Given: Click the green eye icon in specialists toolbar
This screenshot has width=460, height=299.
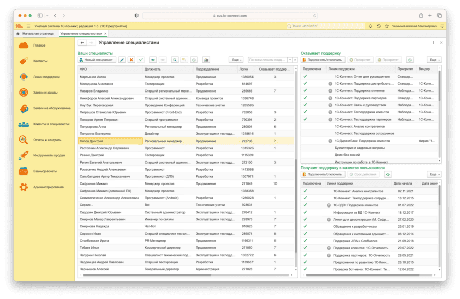Looking at the screenshot, I should (153, 60).
